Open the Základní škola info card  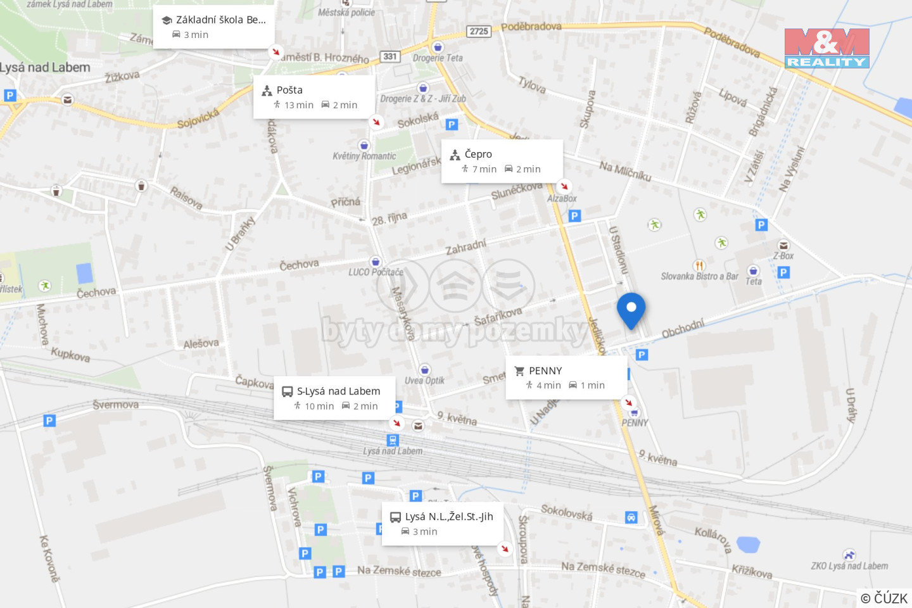click(x=213, y=27)
